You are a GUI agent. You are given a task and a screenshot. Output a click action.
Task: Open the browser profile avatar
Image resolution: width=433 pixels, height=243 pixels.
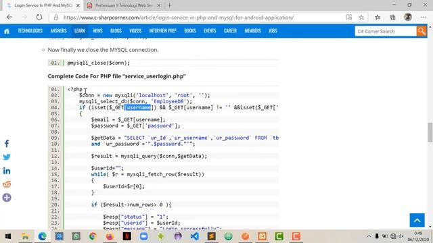407,17
